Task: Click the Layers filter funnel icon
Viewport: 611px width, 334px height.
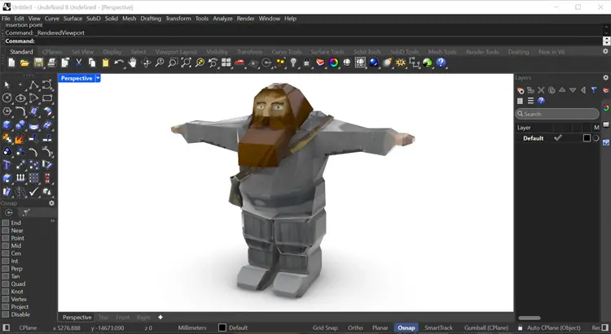Action: pyautogui.click(x=593, y=90)
